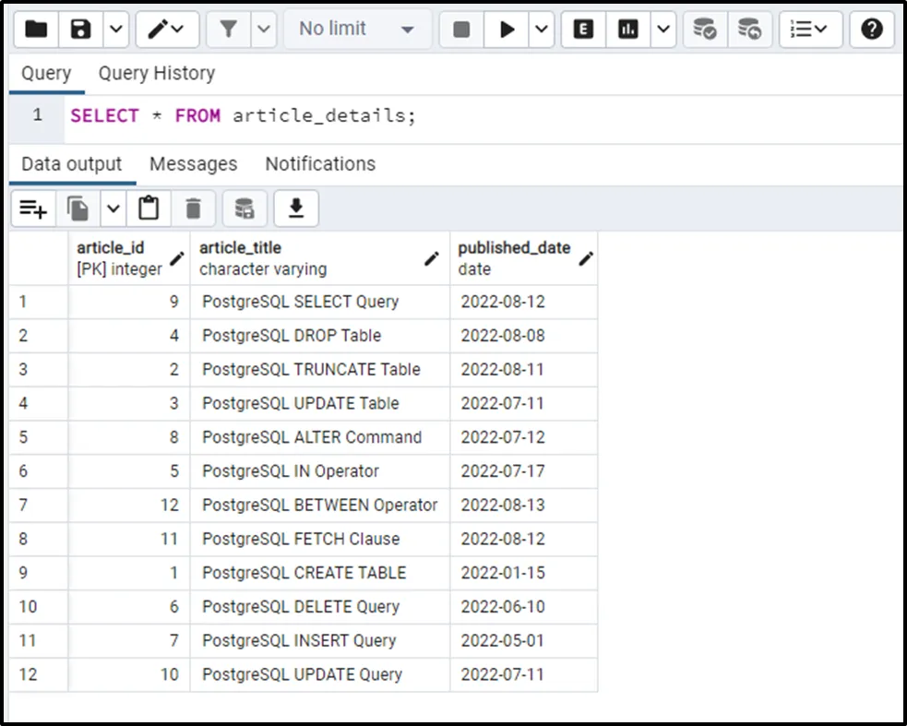The width and height of the screenshot is (907, 726).
Task: Click the Commit database icon
Action: (705, 30)
